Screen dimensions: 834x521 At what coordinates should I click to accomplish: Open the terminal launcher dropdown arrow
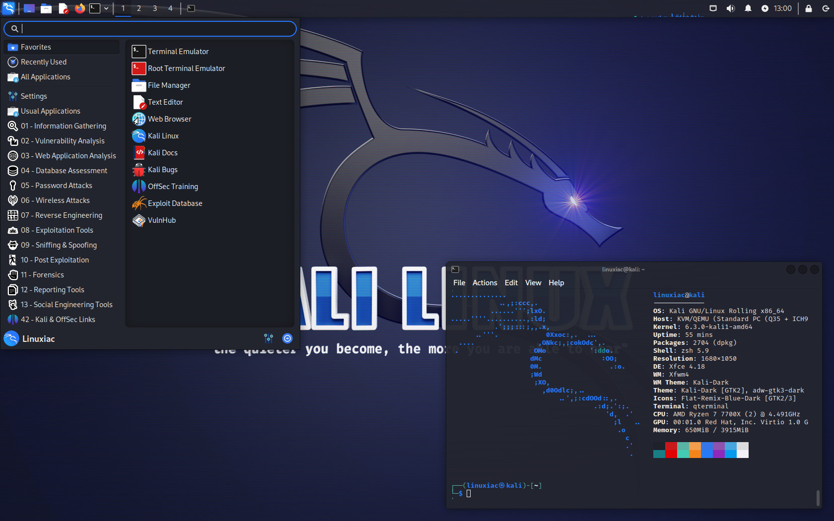pos(106,8)
